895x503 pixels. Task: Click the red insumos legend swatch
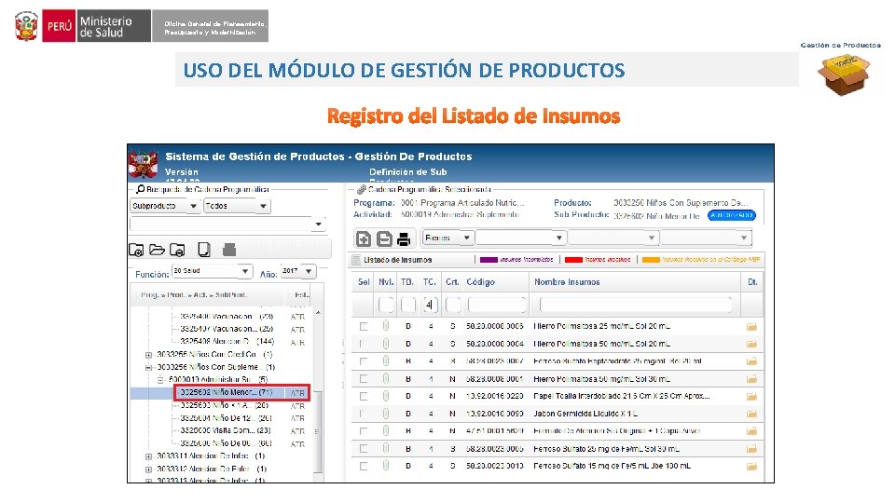(573, 260)
